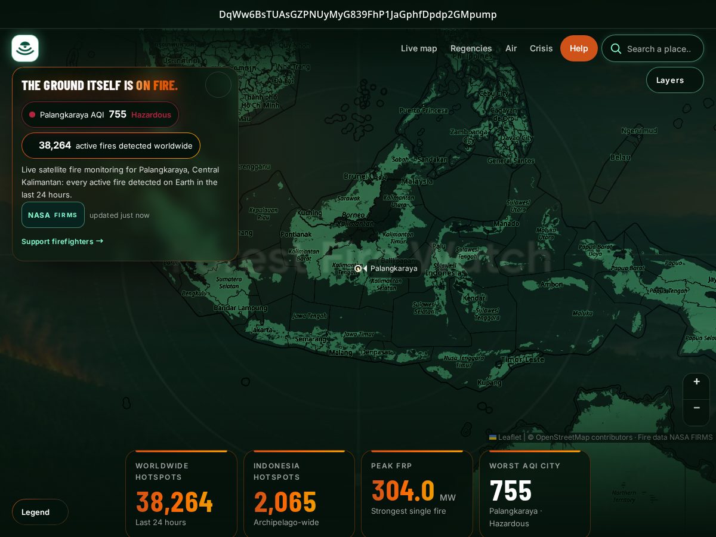The width and height of the screenshot is (716, 537).
Task: Click the 'updated just now' text
Action: 119,215
